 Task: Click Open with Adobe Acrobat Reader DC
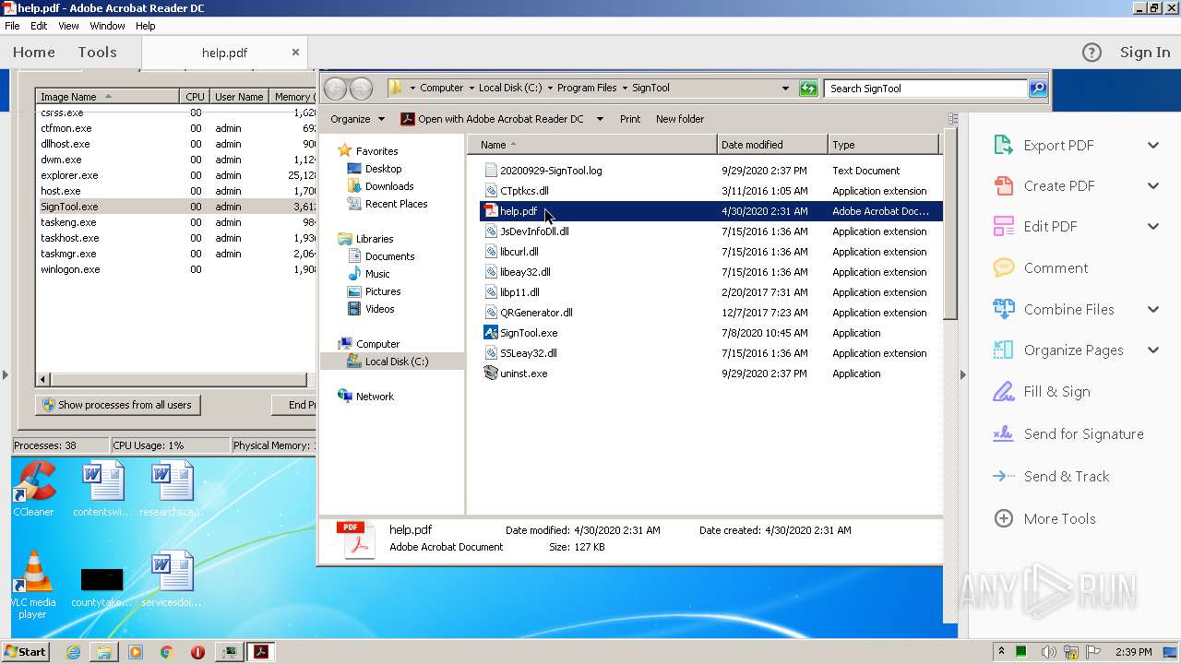(x=492, y=119)
